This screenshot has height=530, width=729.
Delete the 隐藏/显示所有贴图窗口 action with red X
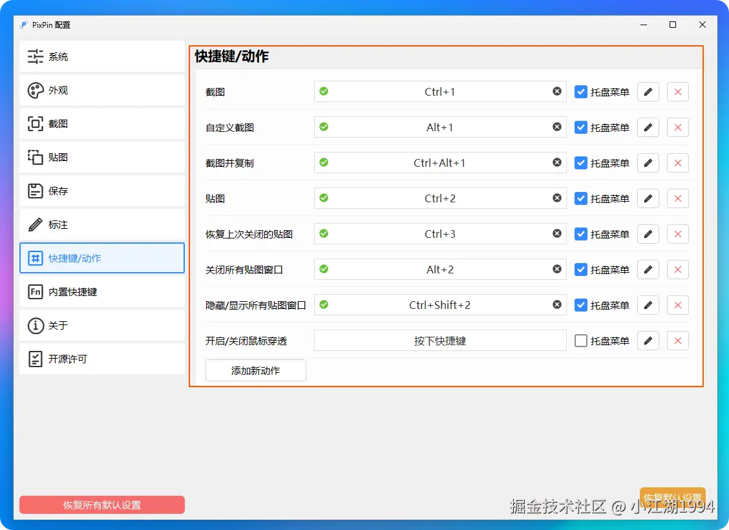click(x=678, y=305)
